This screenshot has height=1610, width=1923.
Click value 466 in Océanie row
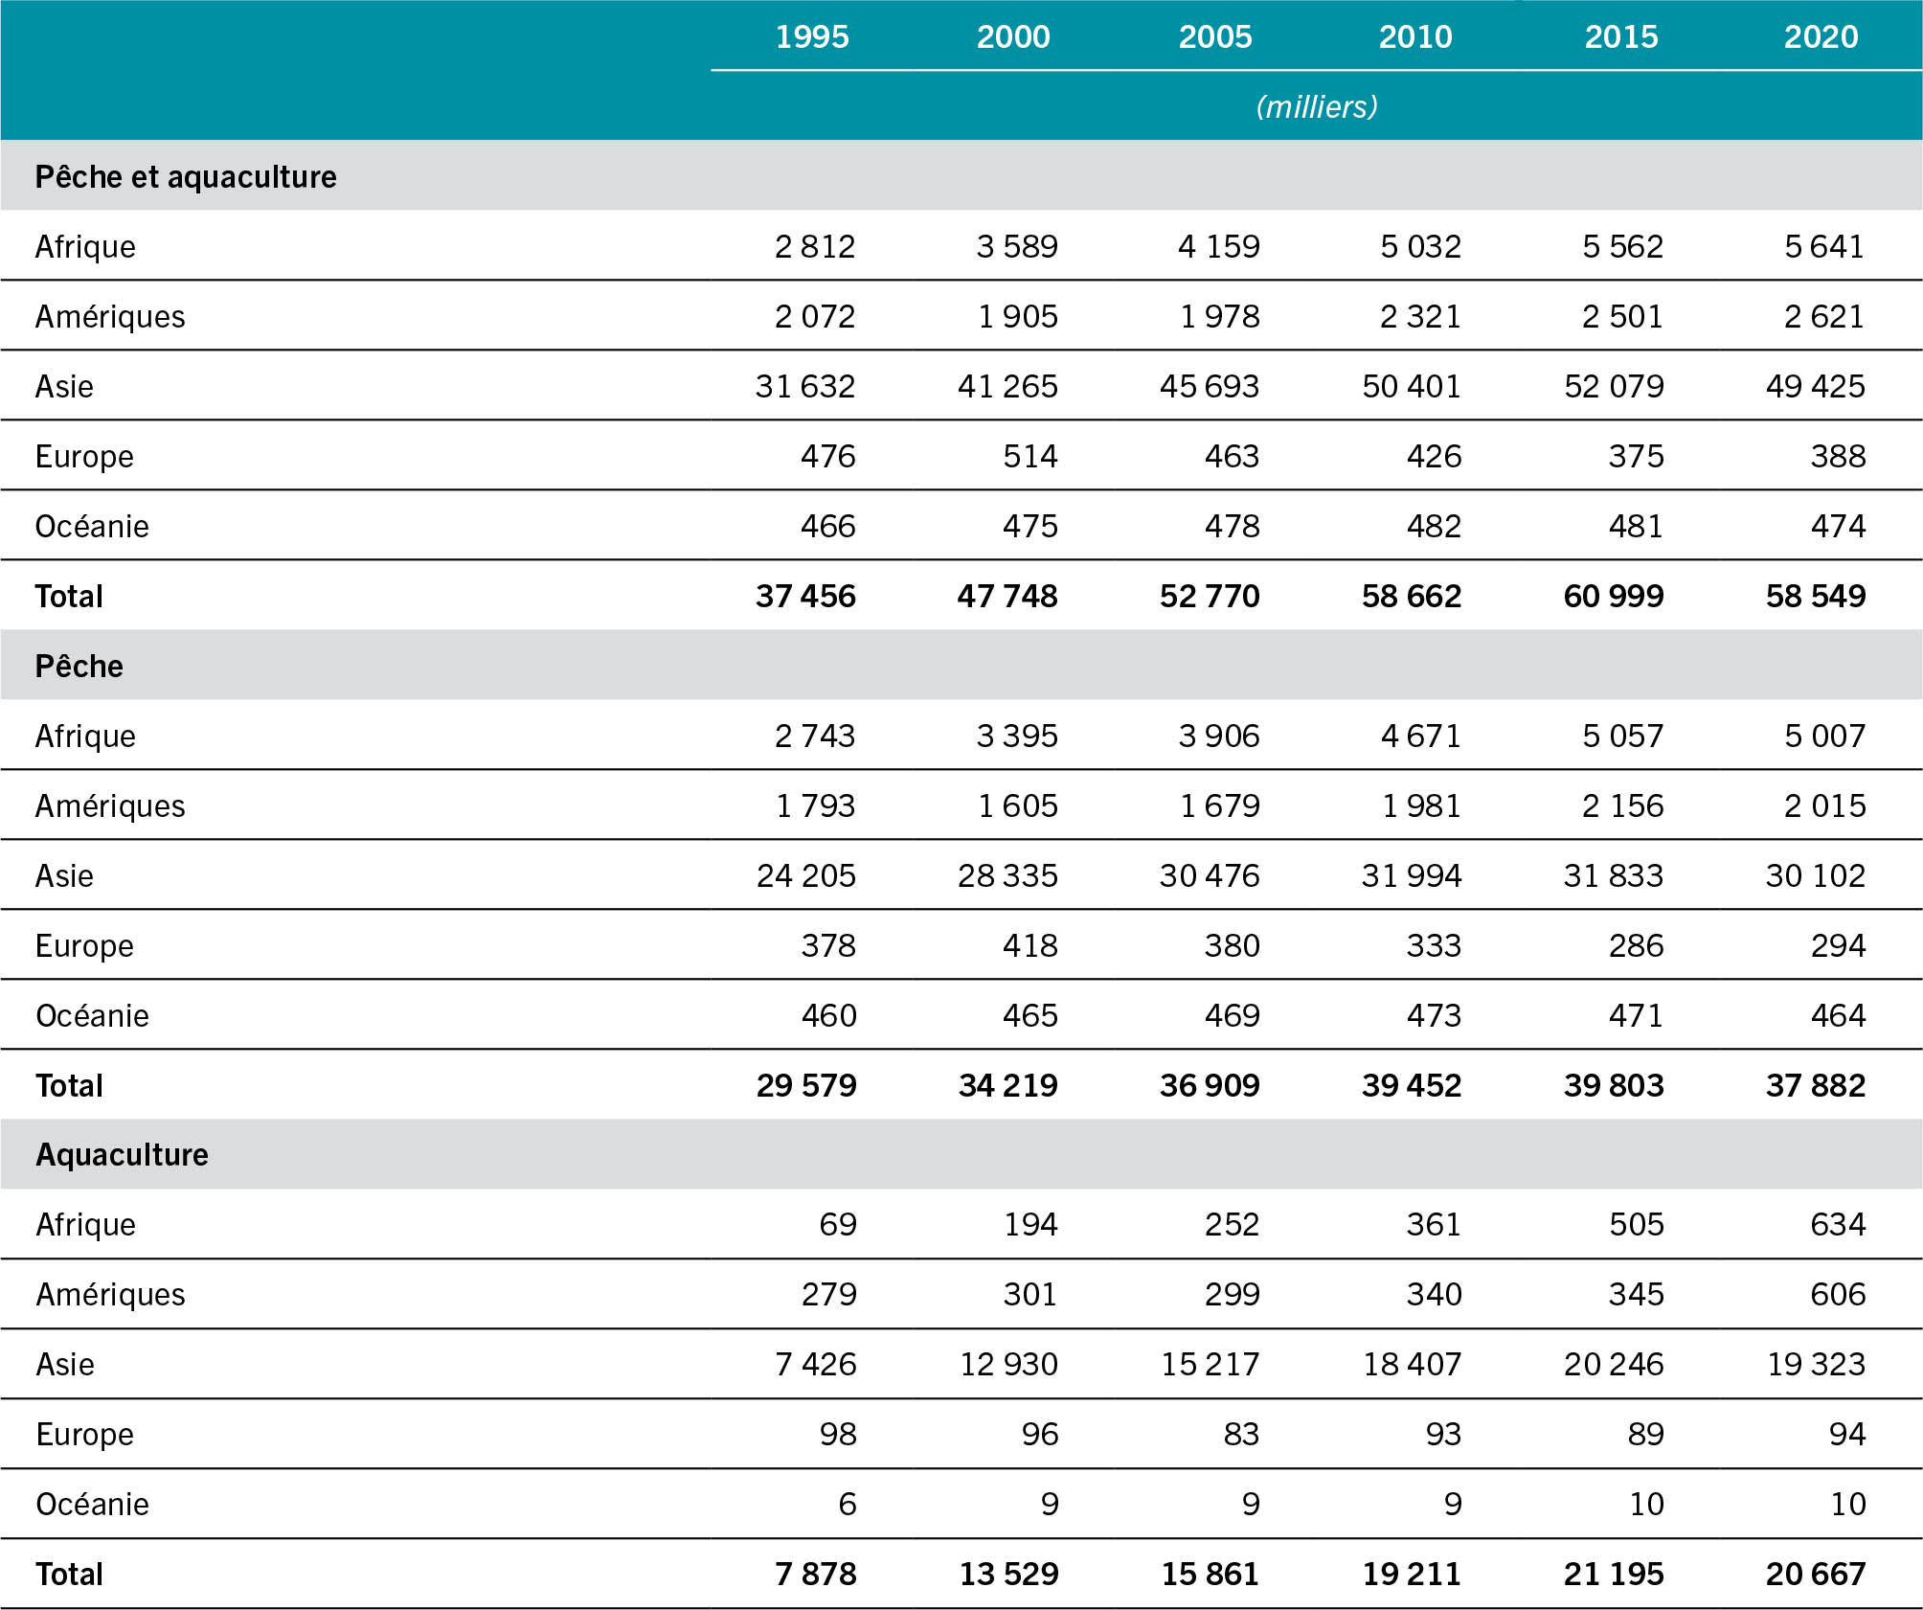coord(828,527)
